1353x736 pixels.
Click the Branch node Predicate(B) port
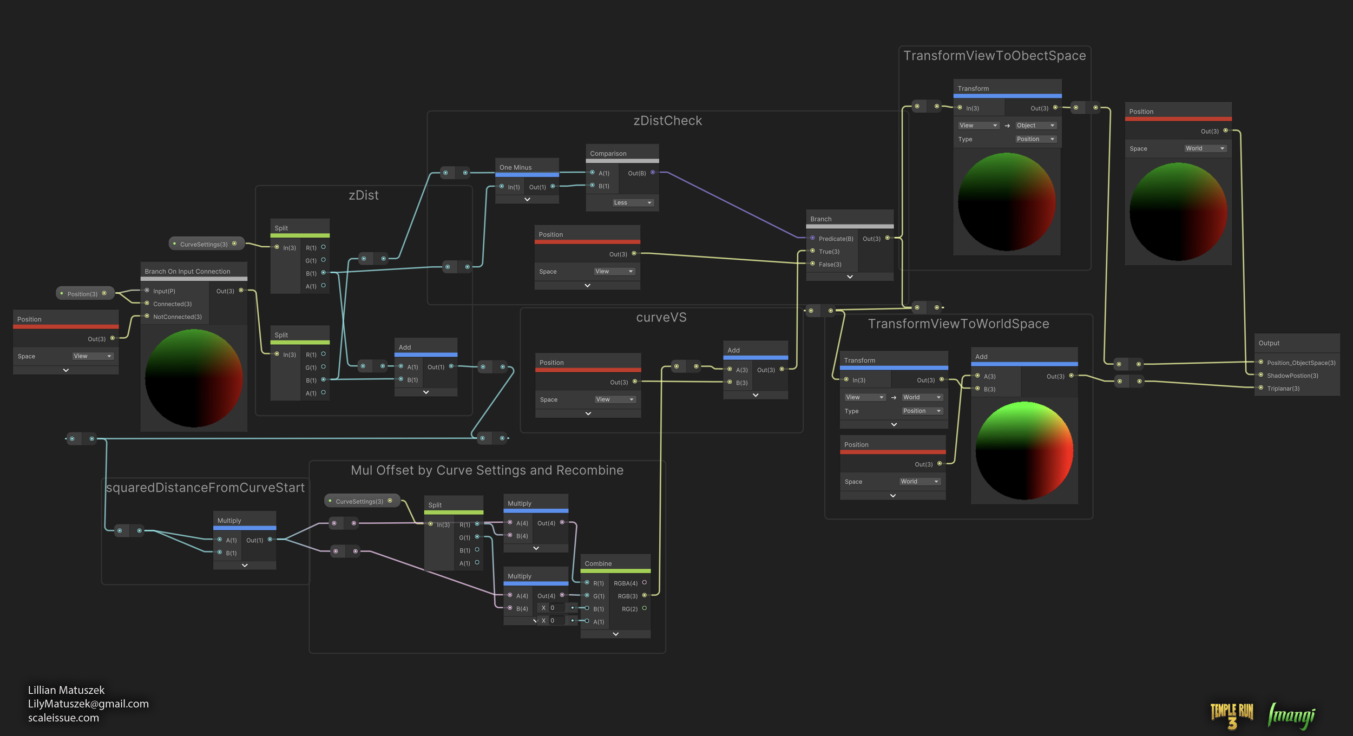point(812,238)
